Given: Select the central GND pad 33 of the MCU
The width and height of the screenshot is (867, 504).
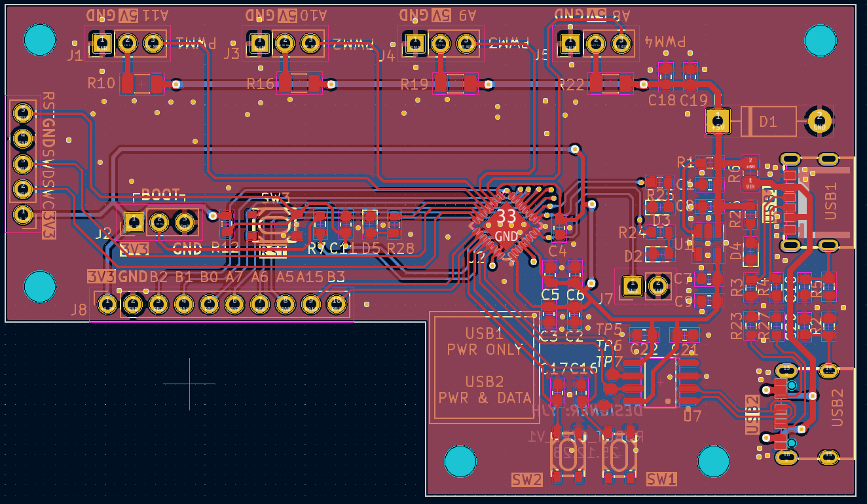Looking at the screenshot, I should click(x=506, y=225).
